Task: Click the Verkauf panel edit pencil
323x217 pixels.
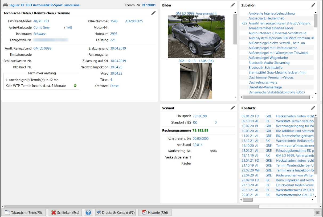Action: 233,108
